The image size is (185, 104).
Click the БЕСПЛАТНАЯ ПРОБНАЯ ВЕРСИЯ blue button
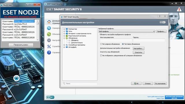pyautogui.click(x=174, y=97)
